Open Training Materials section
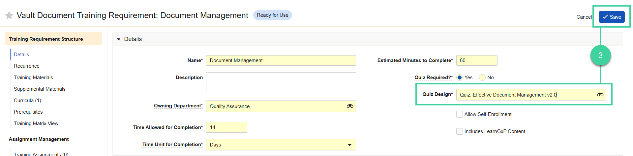Viewport: 633px width, 156px height. pos(33,78)
